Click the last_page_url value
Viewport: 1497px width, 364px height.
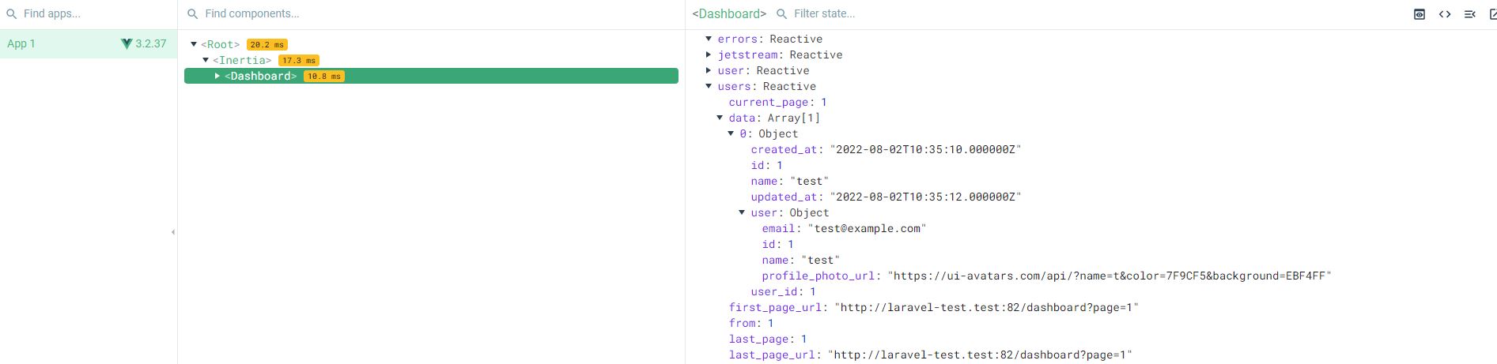tap(980, 355)
